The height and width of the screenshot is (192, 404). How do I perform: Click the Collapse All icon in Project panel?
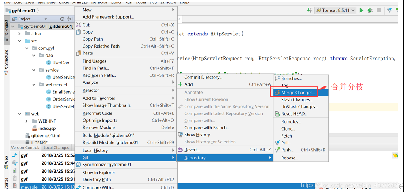(x=68, y=19)
